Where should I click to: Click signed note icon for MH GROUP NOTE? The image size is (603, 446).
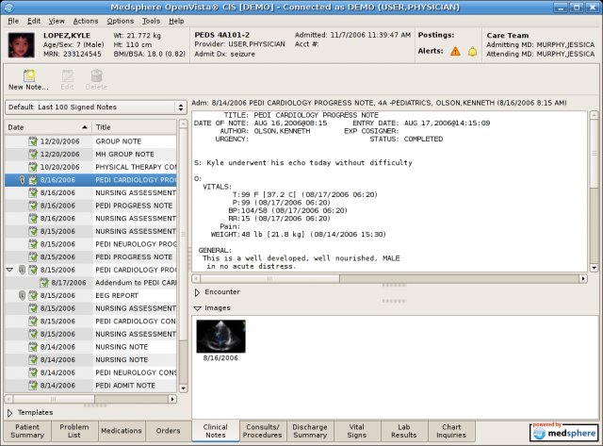pos(33,154)
